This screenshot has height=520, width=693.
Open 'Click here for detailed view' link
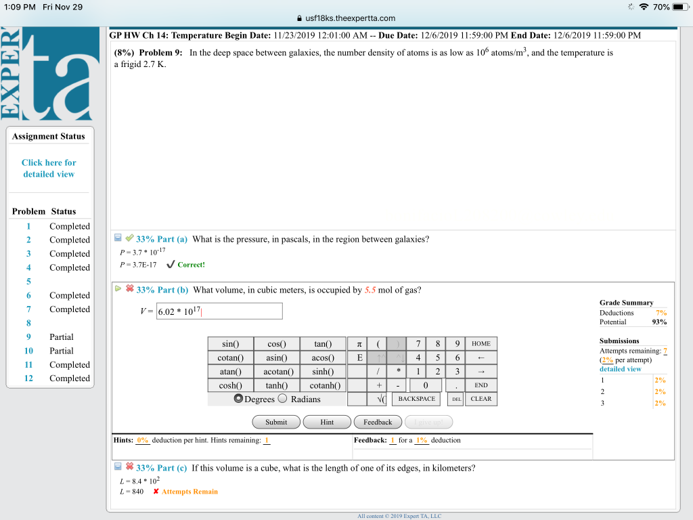[48, 168]
